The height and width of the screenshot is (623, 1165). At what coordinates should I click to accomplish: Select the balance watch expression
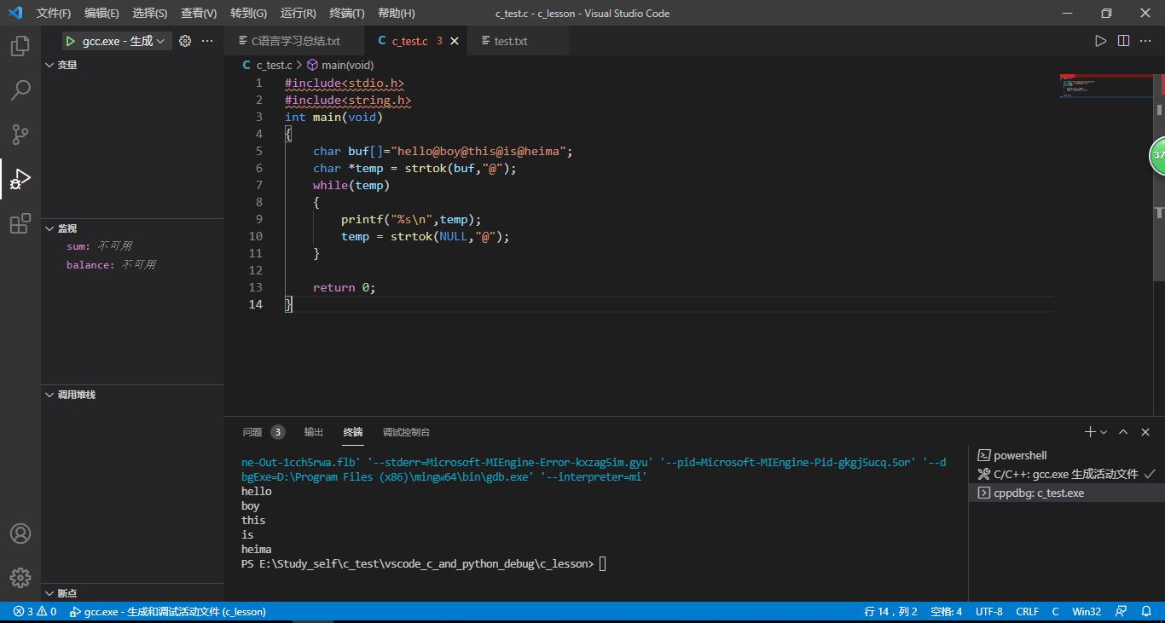(132, 264)
